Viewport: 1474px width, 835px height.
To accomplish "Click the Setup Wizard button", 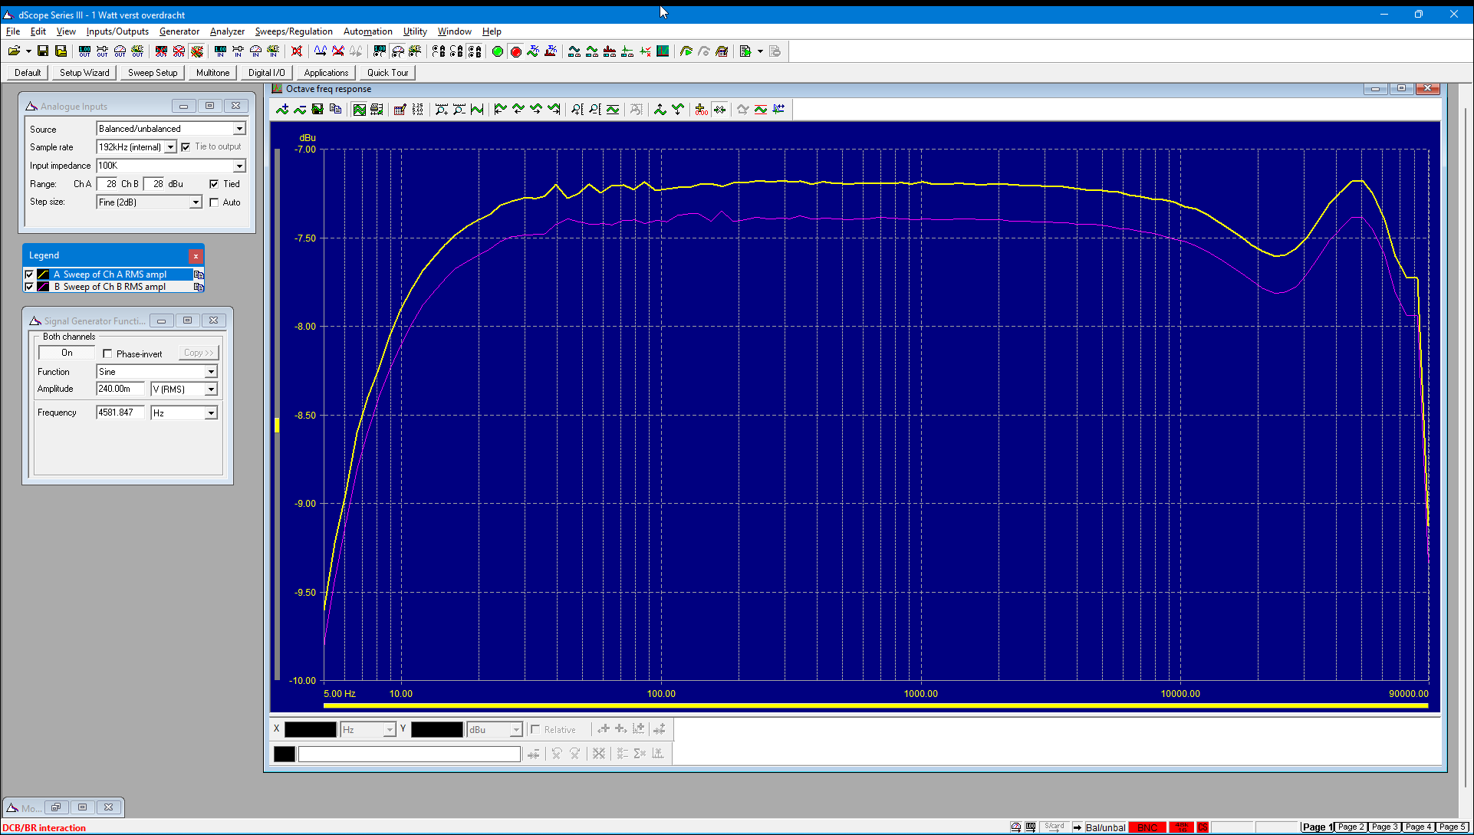I will coord(84,73).
